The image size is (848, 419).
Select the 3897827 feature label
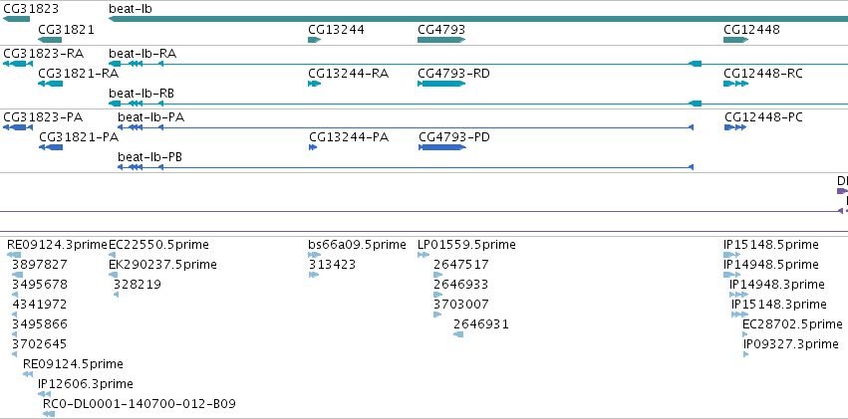40,265
